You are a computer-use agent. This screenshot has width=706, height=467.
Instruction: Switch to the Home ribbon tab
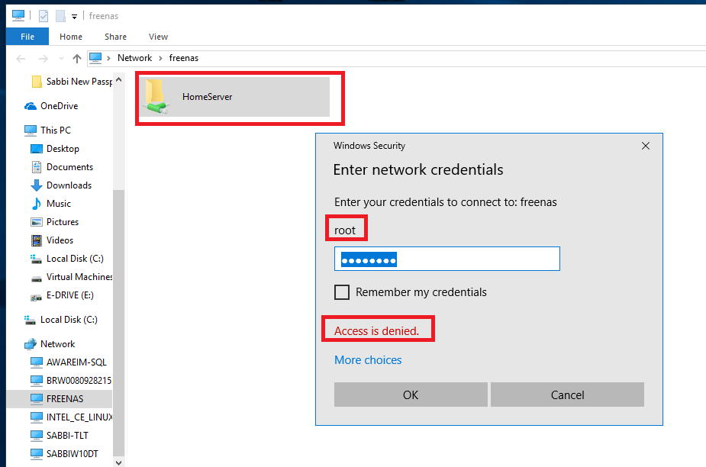(x=71, y=37)
